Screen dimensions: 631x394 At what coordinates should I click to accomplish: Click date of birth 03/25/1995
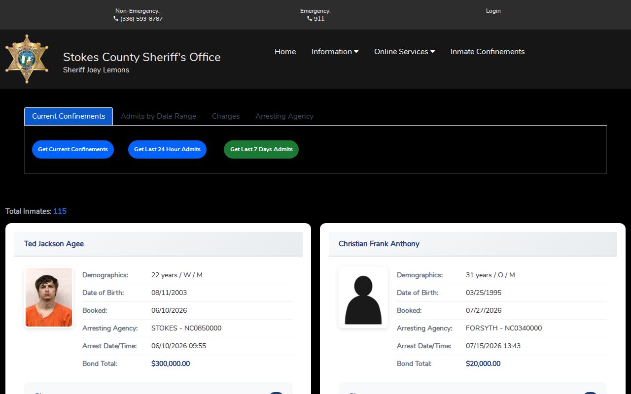[484, 293]
